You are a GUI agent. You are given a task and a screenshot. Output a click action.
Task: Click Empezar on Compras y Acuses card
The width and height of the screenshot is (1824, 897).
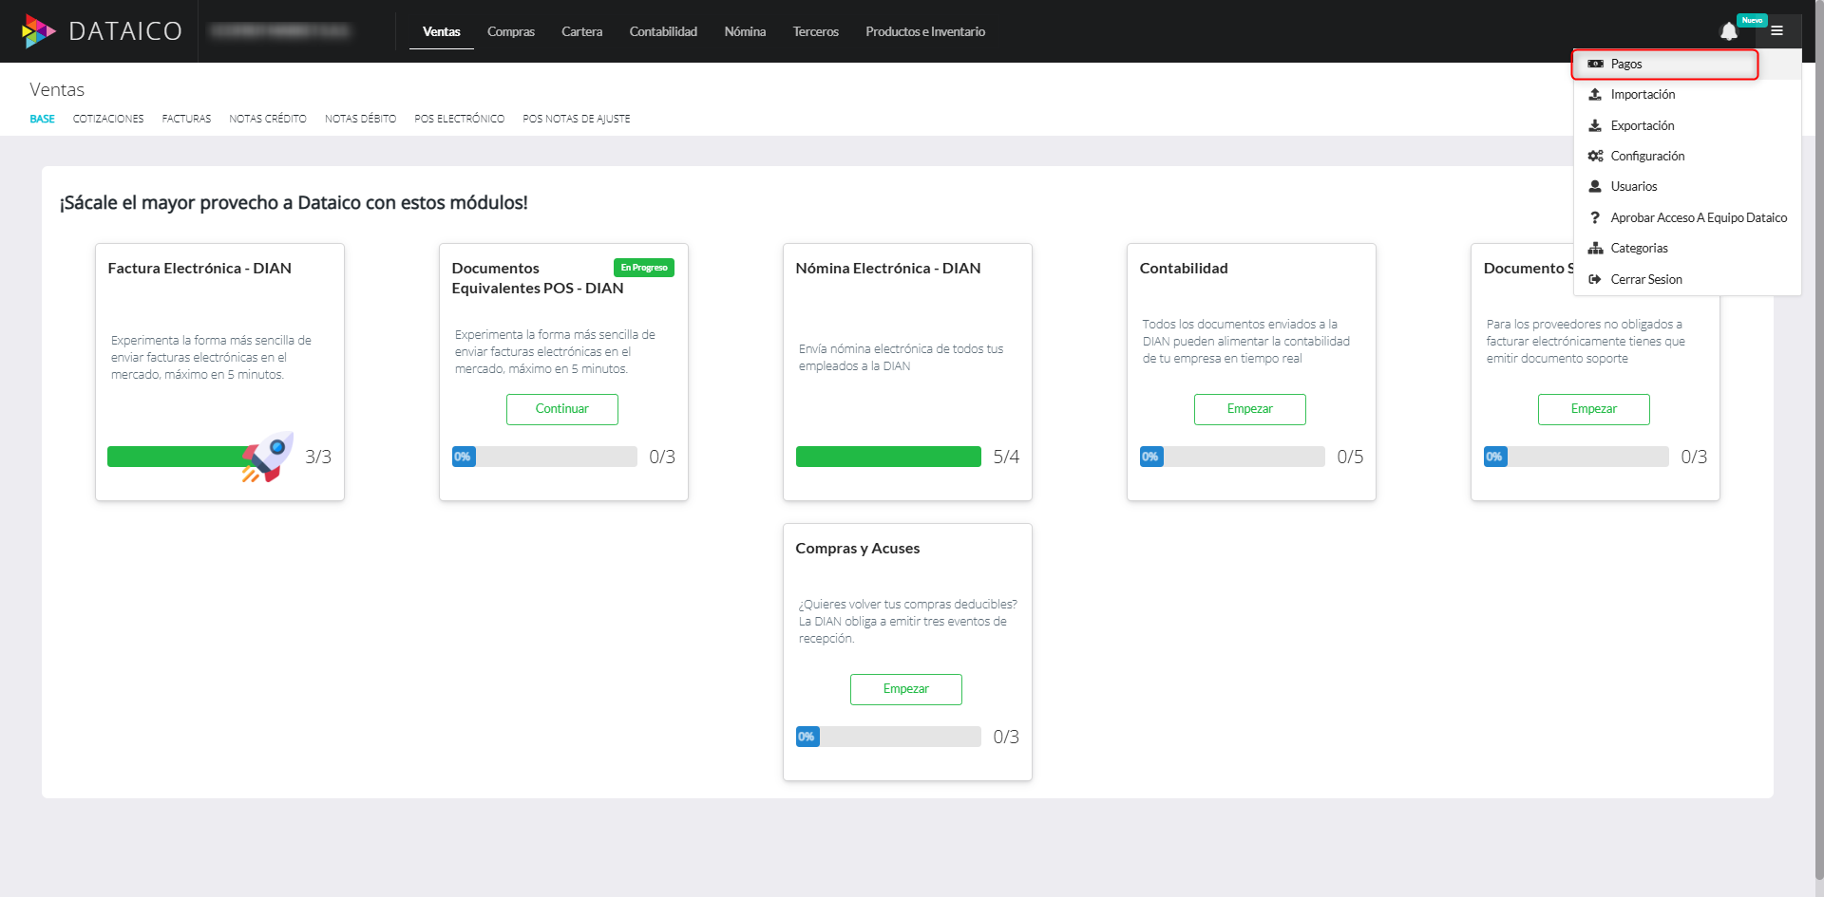(905, 689)
